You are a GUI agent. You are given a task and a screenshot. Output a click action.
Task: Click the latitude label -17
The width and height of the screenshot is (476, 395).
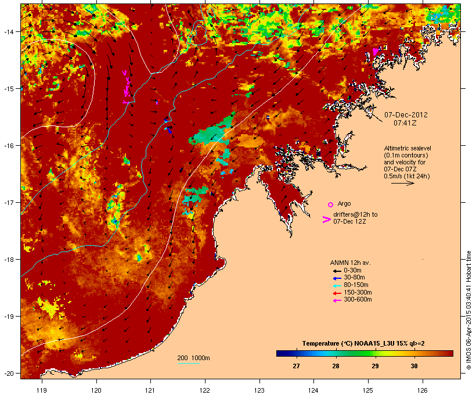click(8, 202)
